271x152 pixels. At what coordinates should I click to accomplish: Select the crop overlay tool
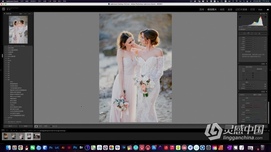coord(241,33)
